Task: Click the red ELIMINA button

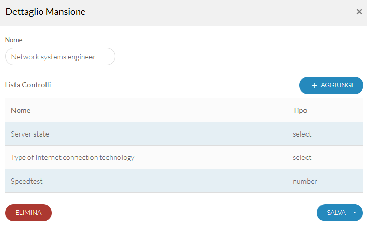Action: pyautogui.click(x=28, y=213)
